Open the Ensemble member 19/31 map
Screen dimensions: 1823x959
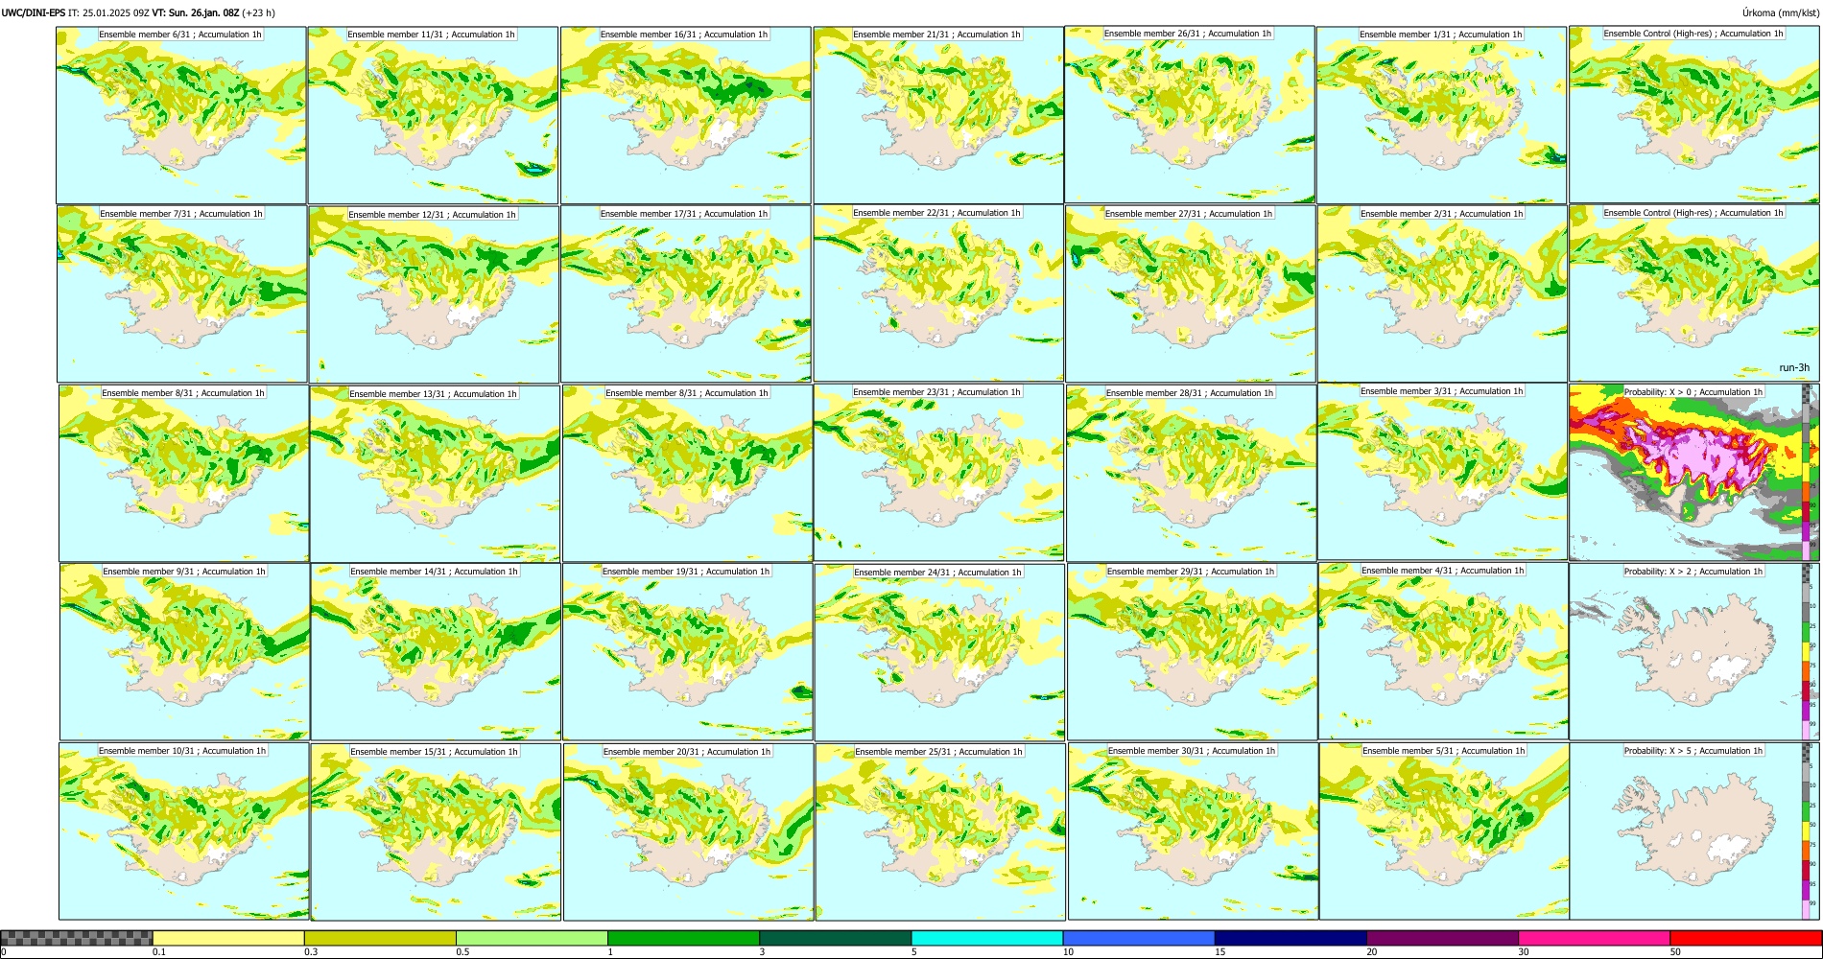pos(688,651)
